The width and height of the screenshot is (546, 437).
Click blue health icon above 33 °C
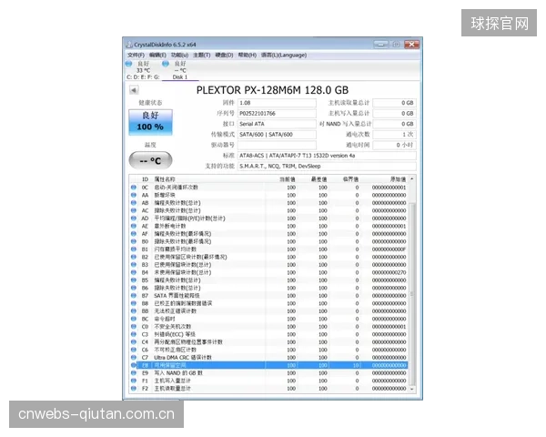[x=129, y=64]
